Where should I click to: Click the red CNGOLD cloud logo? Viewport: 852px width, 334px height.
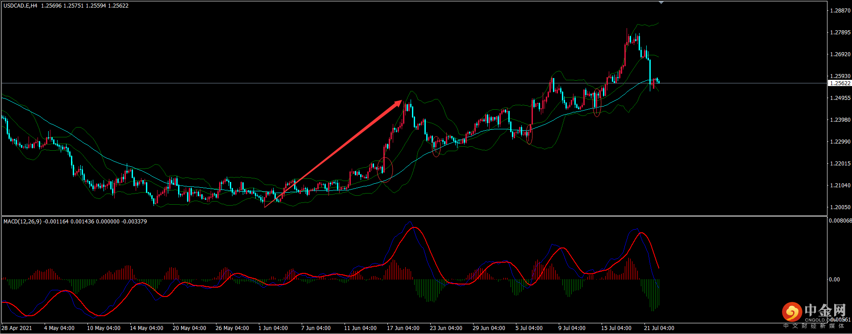tap(792, 312)
